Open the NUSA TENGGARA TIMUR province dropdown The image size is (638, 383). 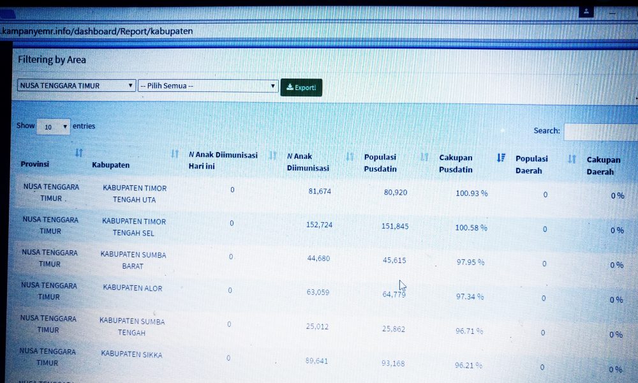(77, 86)
